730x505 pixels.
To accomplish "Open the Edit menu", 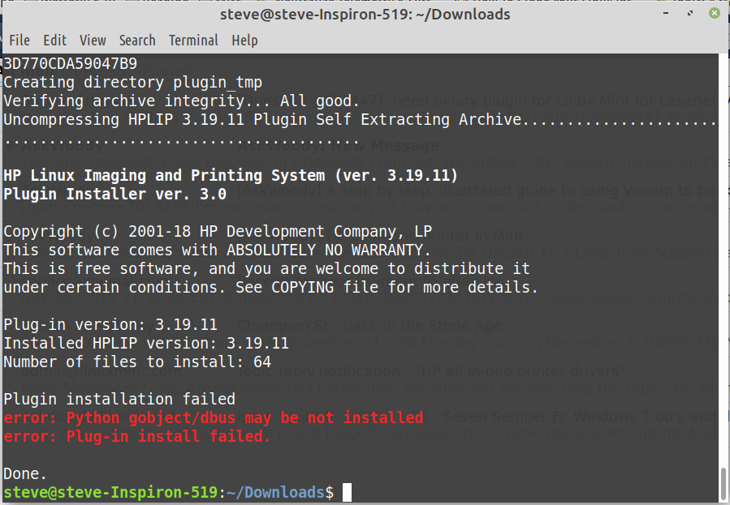I will point(55,41).
